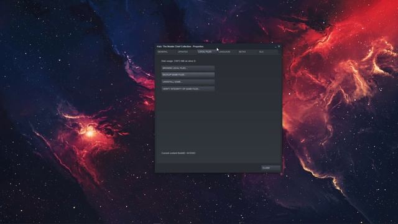Image resolution: width=398 pixels, height=224 pixels.
Task: Click Backup Game Files button
Action: tap(188, 75)
